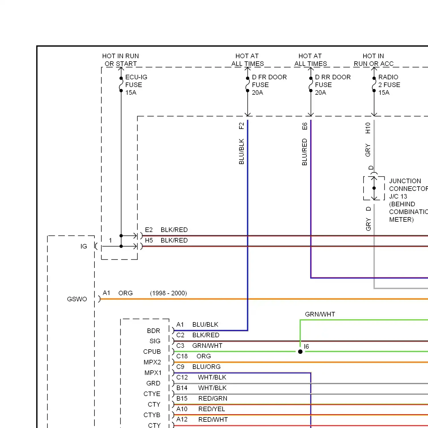Click the CTYB terminal label
This screenshot has height=428, width=428.
pyautogui.click(x=152, y=415)
